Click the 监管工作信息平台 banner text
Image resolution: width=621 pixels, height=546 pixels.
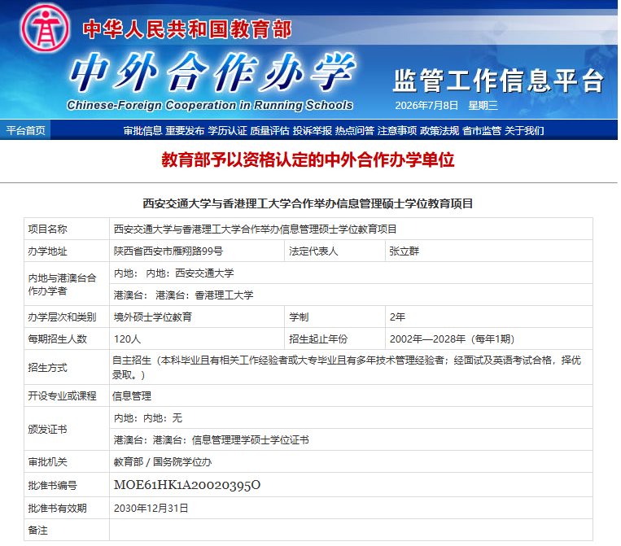click(498, 81)
